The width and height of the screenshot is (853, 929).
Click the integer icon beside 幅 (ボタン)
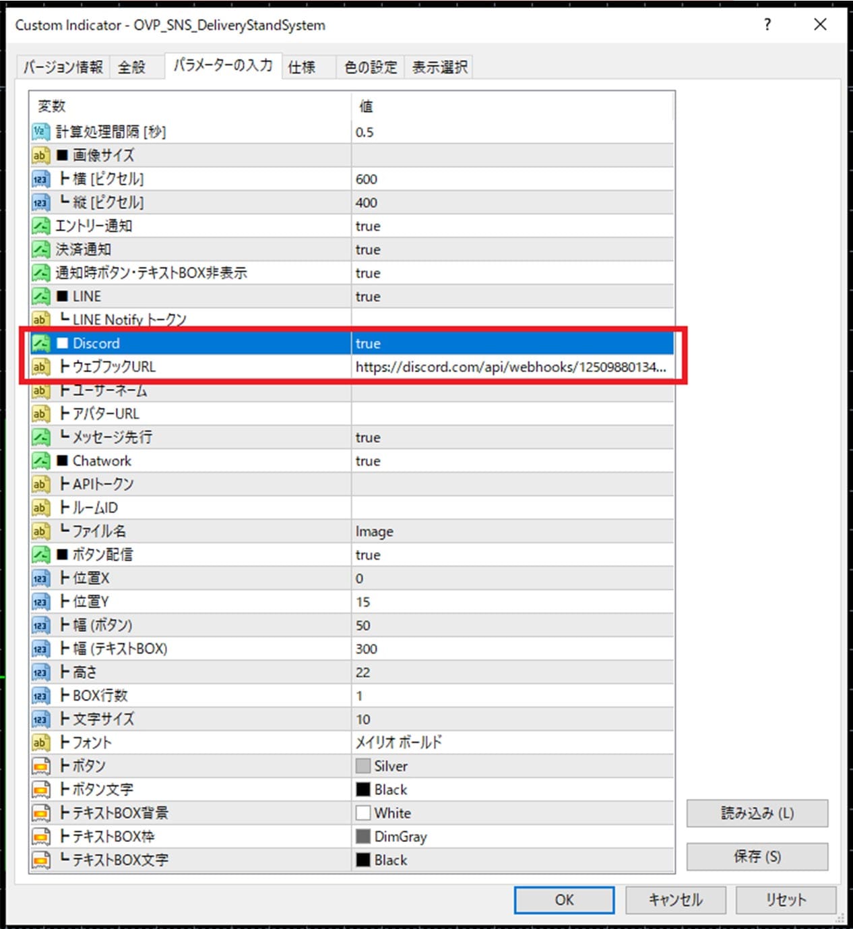(40, 626)
